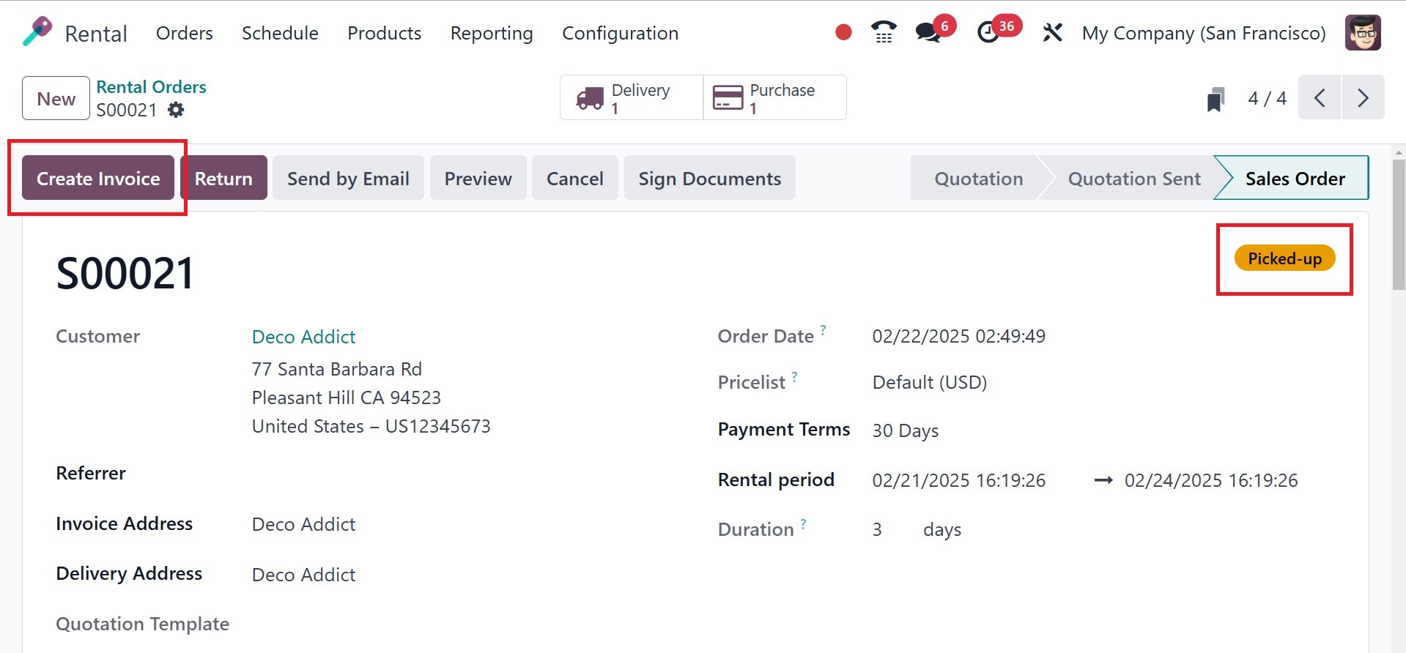Viewport: 1406px width, 653px height.
Task: Click the bookmark icon beside pager
Action: coord(1216,99)
